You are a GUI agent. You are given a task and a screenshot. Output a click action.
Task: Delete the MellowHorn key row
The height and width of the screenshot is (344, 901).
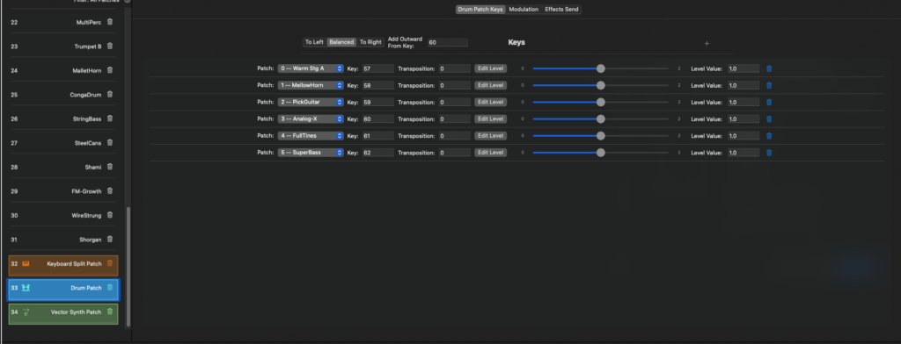click(769, 85)
